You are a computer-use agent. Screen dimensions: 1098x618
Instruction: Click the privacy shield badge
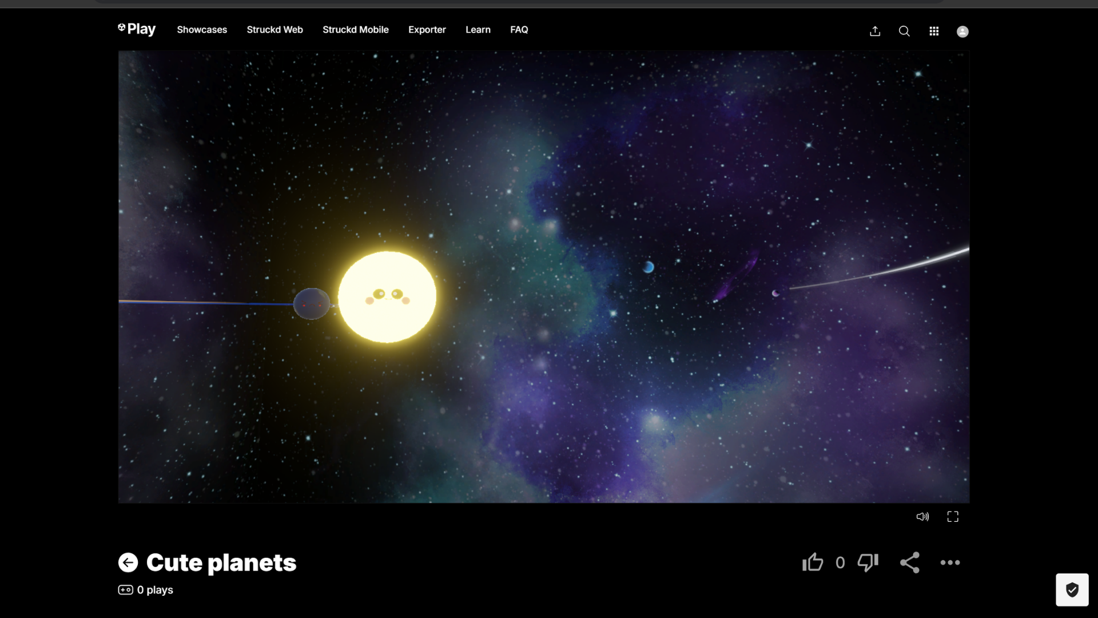click(x=1072, y=589)
